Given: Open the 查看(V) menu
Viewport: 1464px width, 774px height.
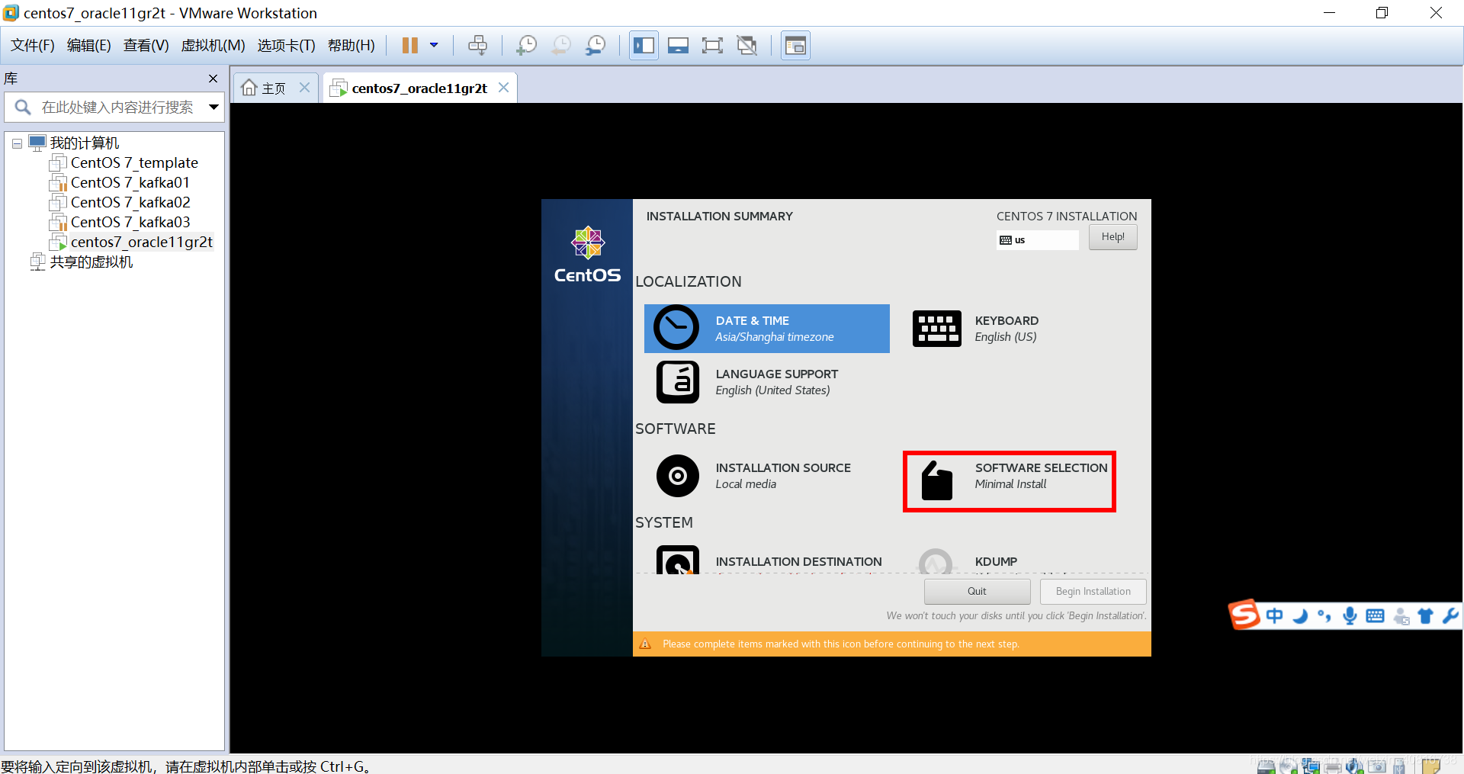Looking at the screenshot, I should click(x=146, y=46).
